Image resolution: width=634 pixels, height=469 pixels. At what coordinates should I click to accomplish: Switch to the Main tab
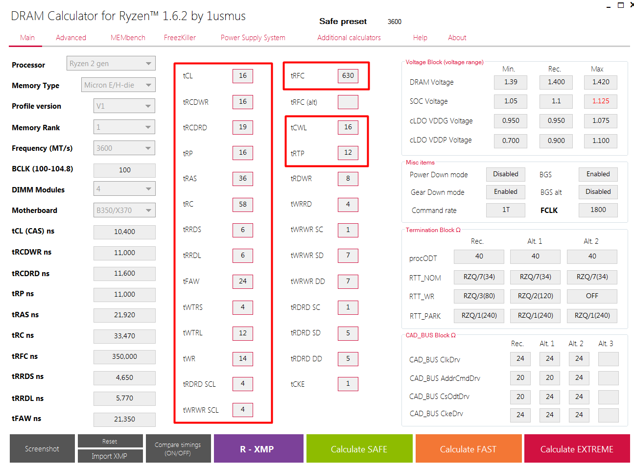[27, 38]
